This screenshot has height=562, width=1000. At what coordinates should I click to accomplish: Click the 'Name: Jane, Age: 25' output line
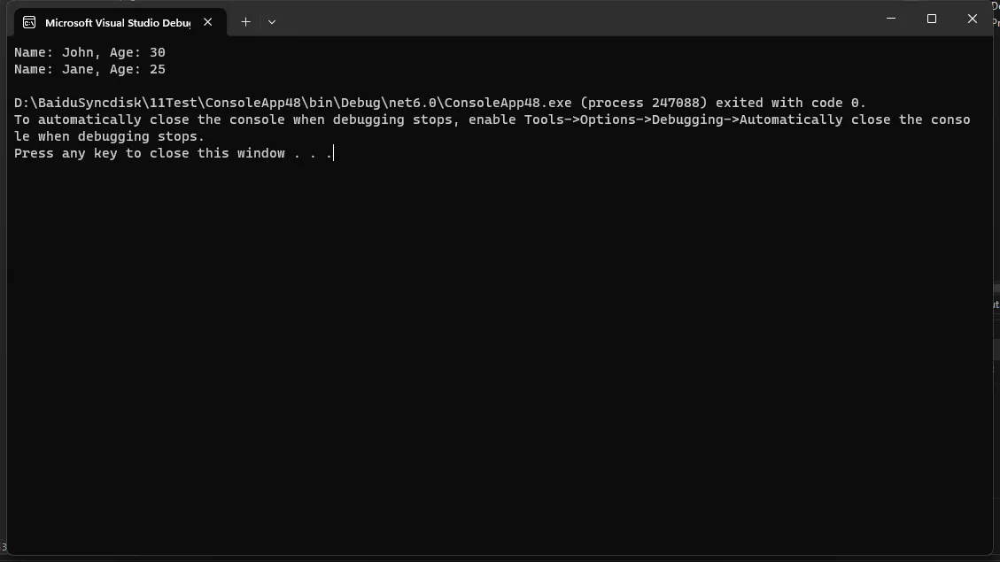(x=90, y=69)
